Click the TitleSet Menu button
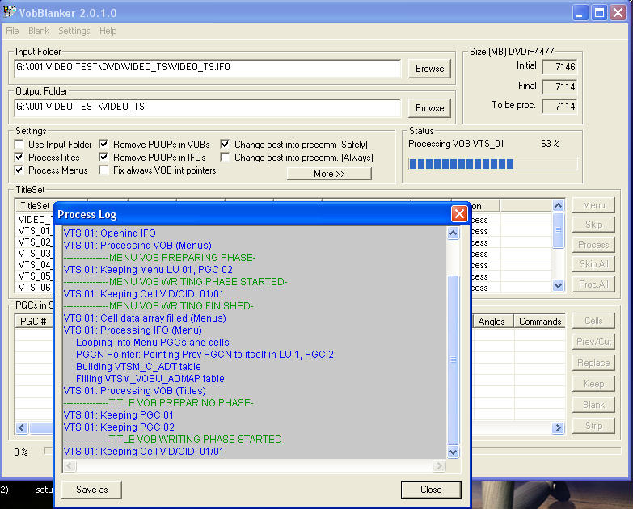The width and height of the screenshot is (633, 509). pyautogui.click(x=593, y=205)
